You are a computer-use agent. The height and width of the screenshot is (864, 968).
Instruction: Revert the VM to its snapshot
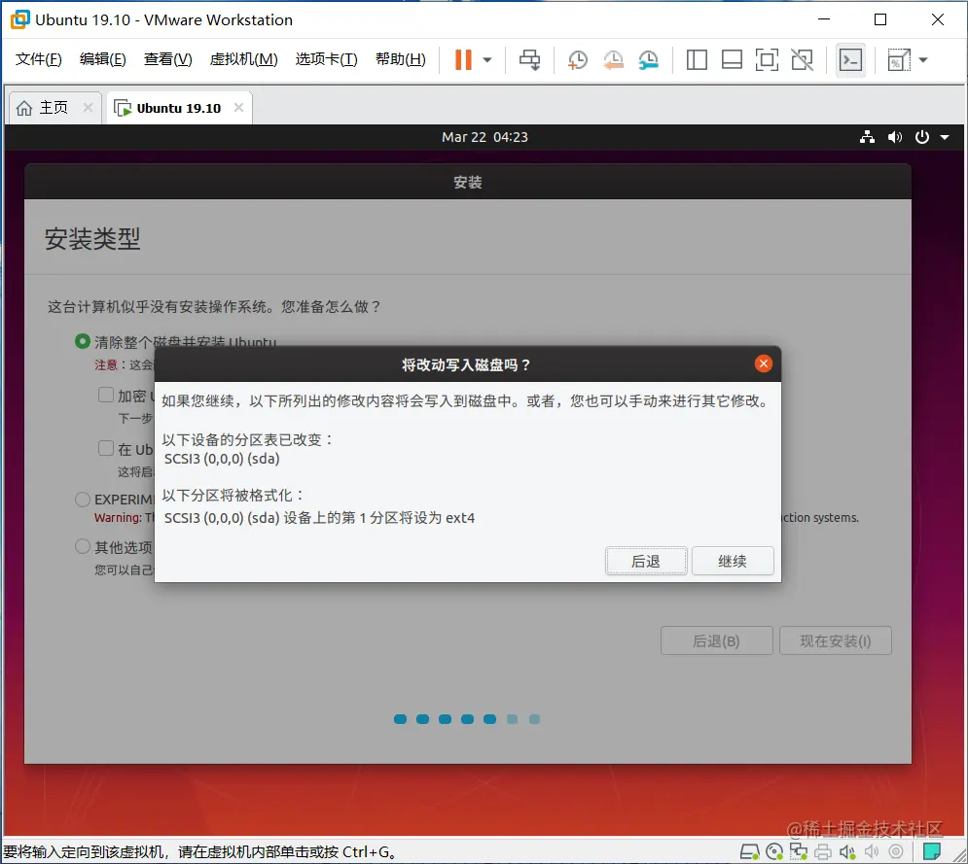click(x=613, y=59)
